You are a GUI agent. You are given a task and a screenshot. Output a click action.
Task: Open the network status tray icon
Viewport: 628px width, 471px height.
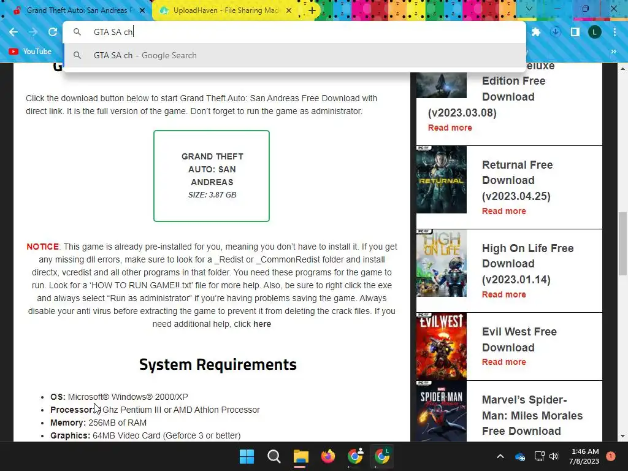pos(539,456)
